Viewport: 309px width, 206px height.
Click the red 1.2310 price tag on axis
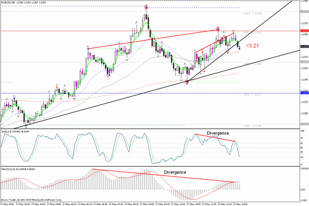point(305,31)
